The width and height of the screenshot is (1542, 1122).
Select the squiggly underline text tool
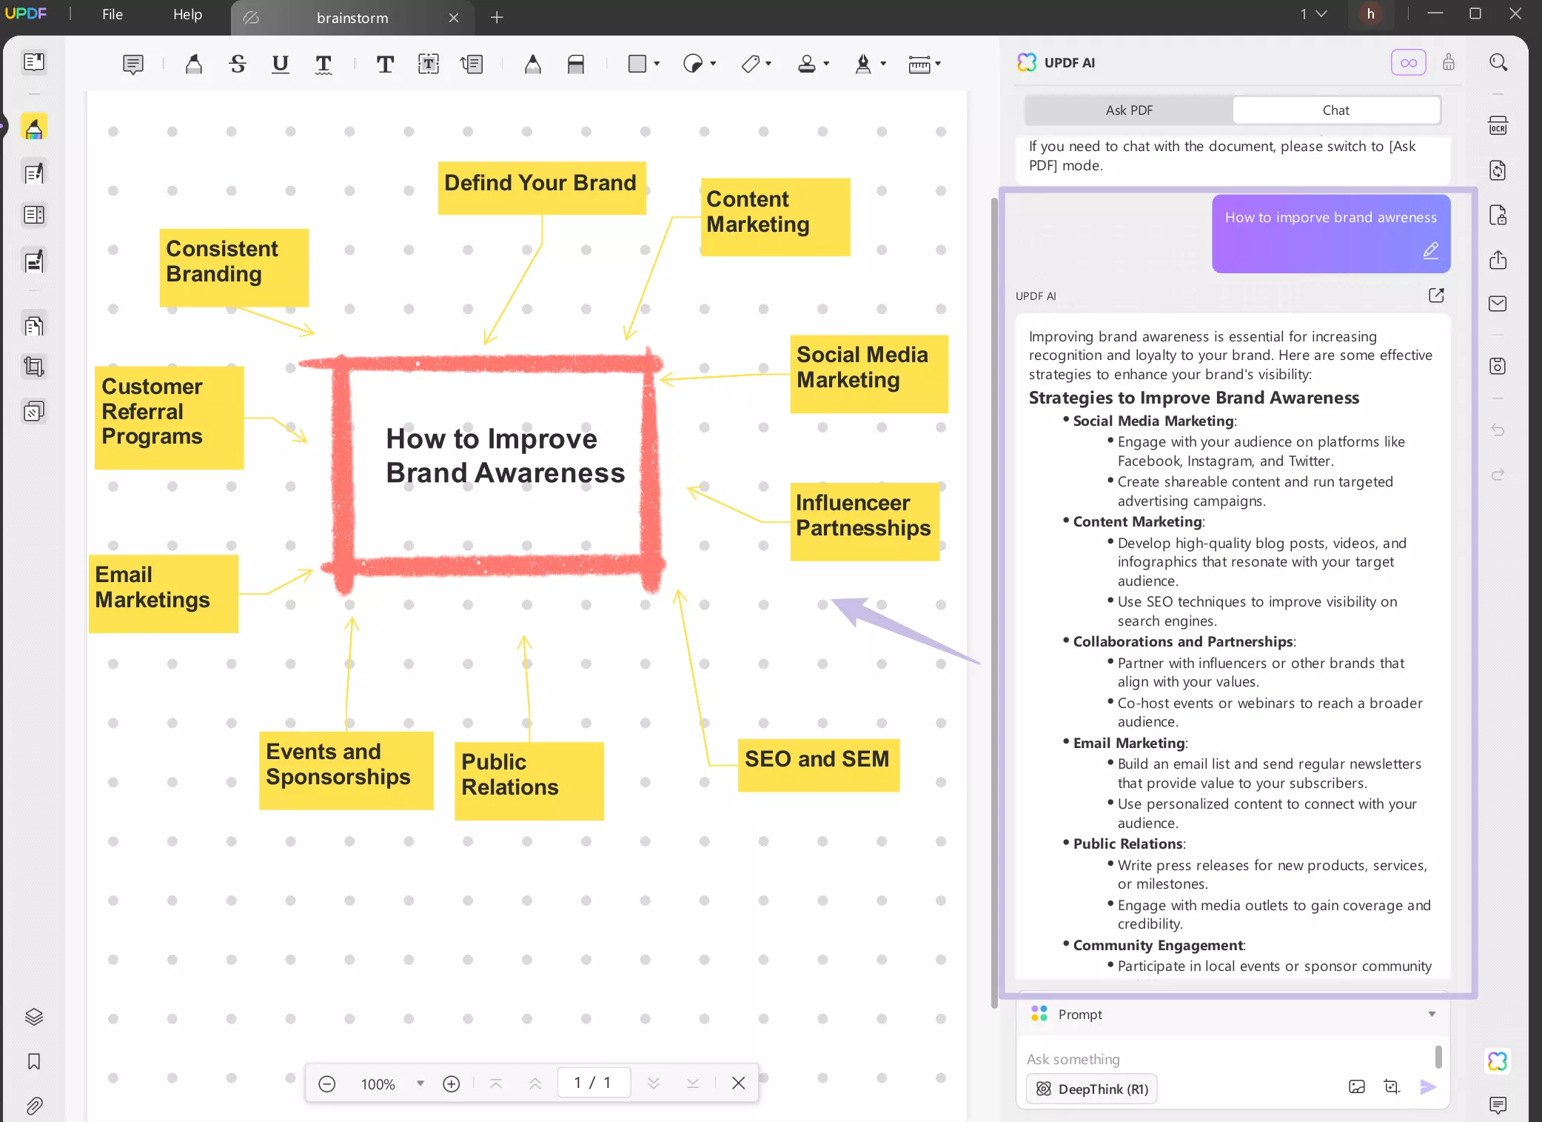324,64
